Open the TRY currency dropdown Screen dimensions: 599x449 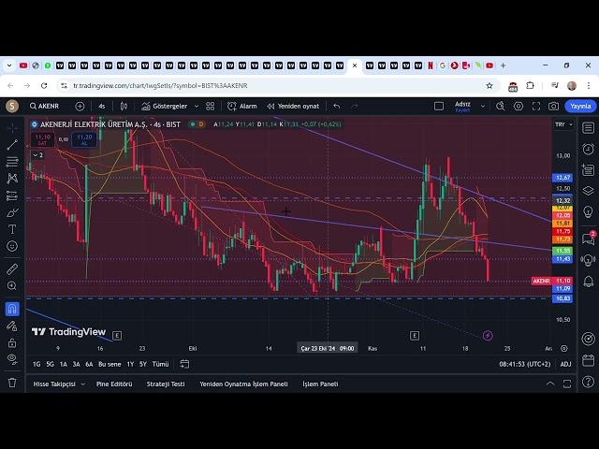pos(563,124)
